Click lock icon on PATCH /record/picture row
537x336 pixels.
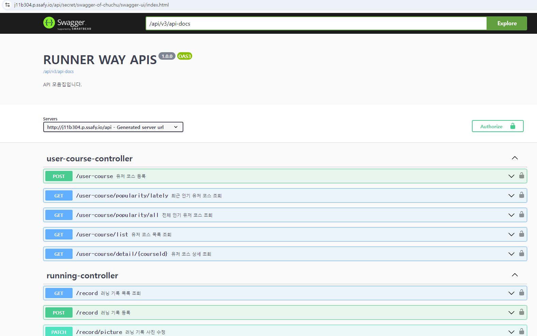pyautogui.click(x=521, y=332)
